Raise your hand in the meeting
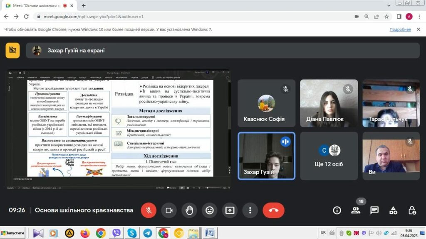The image size is (426, 239). point(189,210)
